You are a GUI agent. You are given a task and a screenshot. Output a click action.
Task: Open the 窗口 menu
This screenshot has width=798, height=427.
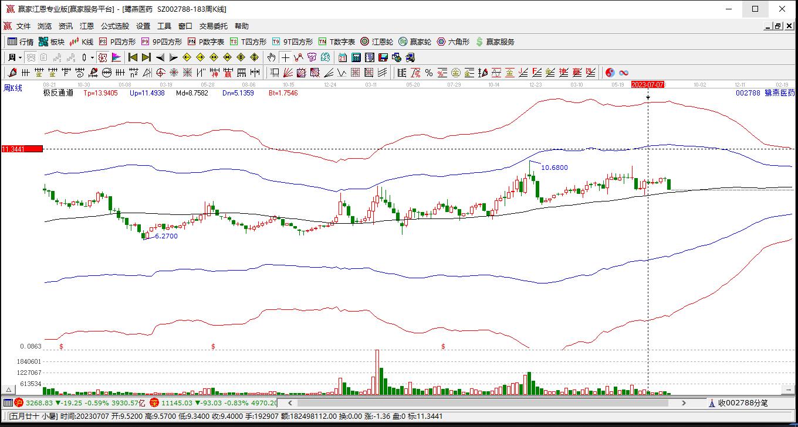185,26
